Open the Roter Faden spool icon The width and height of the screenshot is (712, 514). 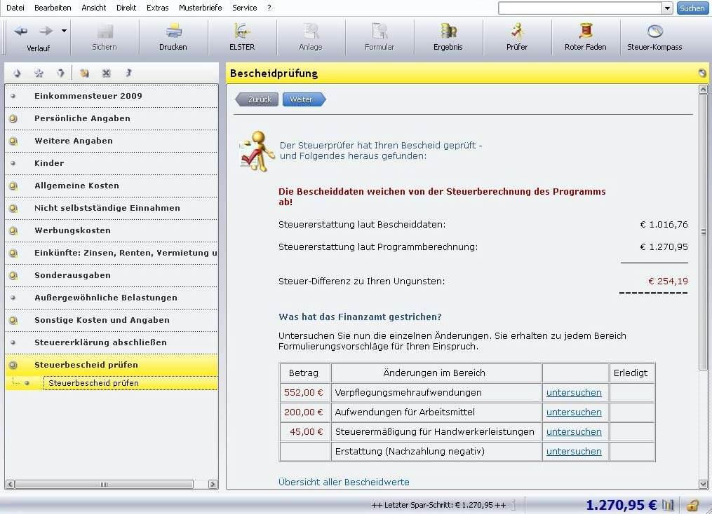[x=586, y=32]
